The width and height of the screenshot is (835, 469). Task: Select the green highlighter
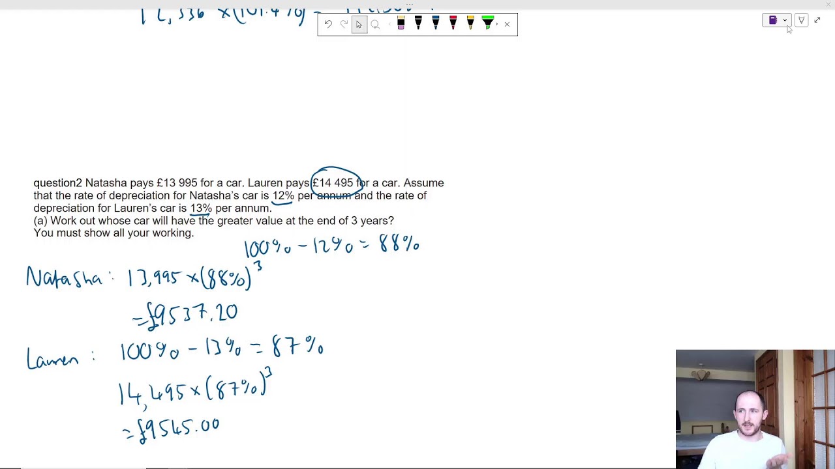pos(487,24)
